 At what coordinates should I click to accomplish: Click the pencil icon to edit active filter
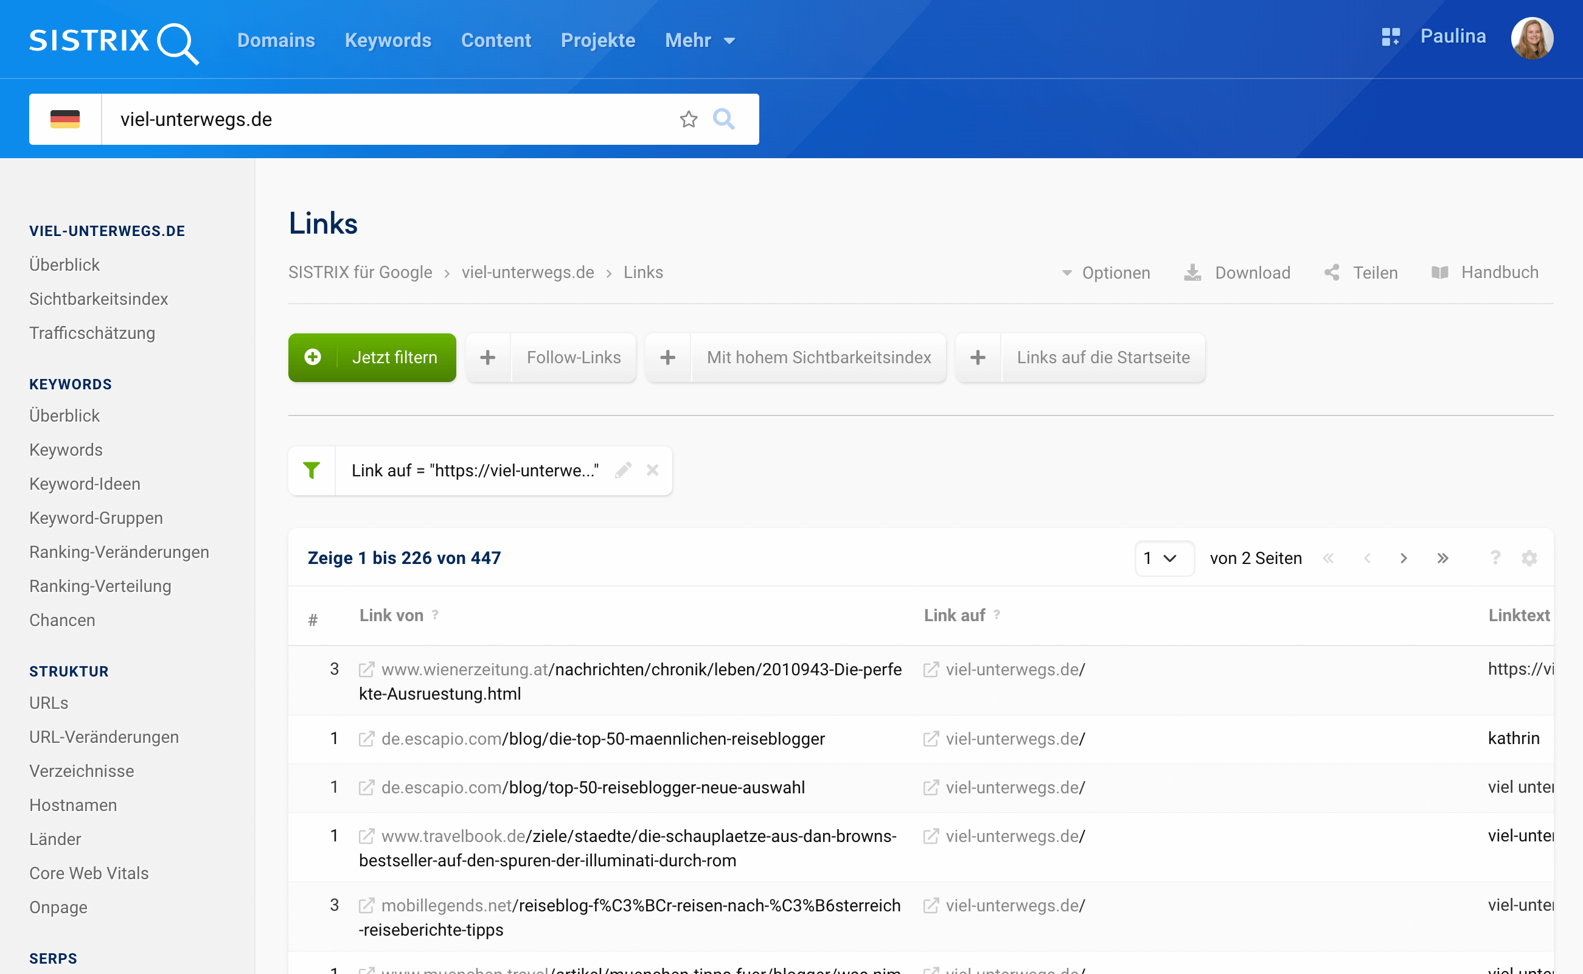(623, 470)
